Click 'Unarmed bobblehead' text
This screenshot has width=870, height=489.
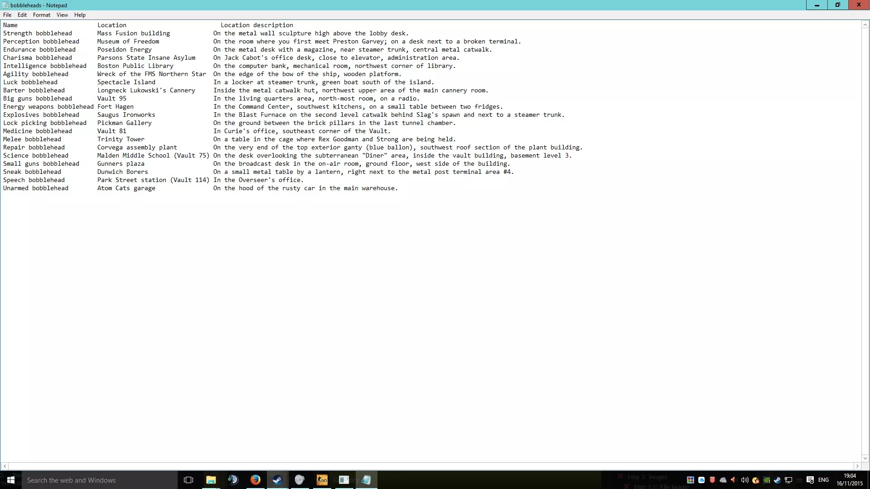pos(36,188)
